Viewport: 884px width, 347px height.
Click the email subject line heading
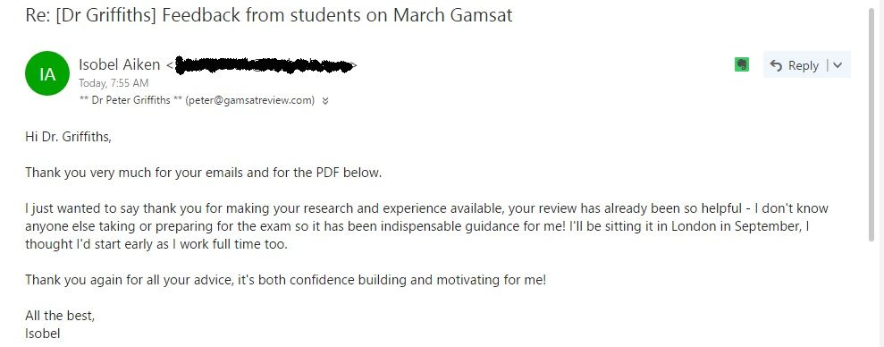[269, 14]
